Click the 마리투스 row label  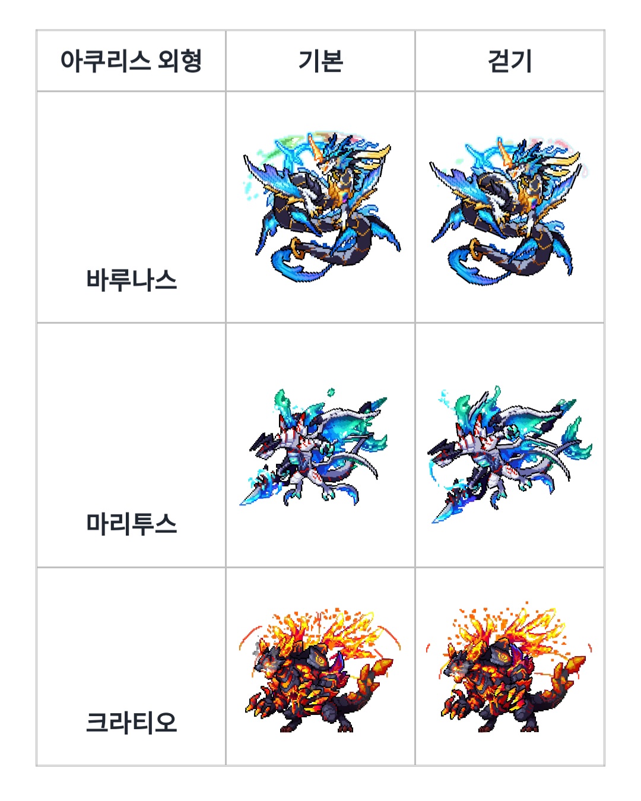131,524
